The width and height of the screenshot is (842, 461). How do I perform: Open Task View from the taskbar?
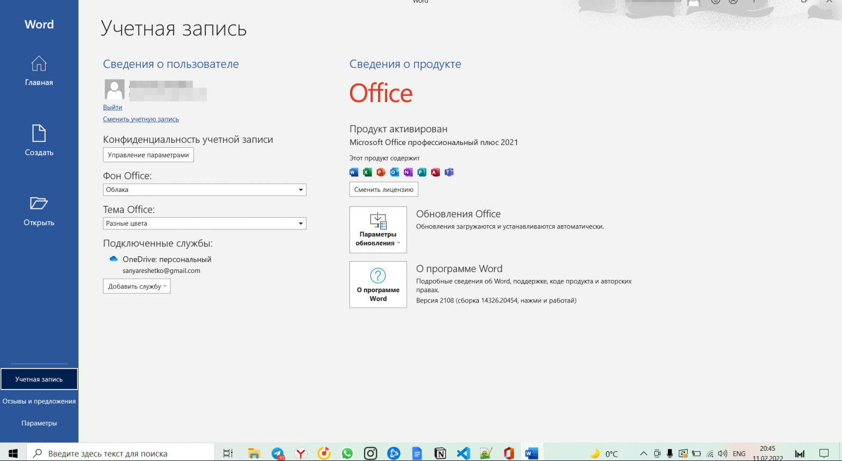pyautogui.click(x=228, y=453)
